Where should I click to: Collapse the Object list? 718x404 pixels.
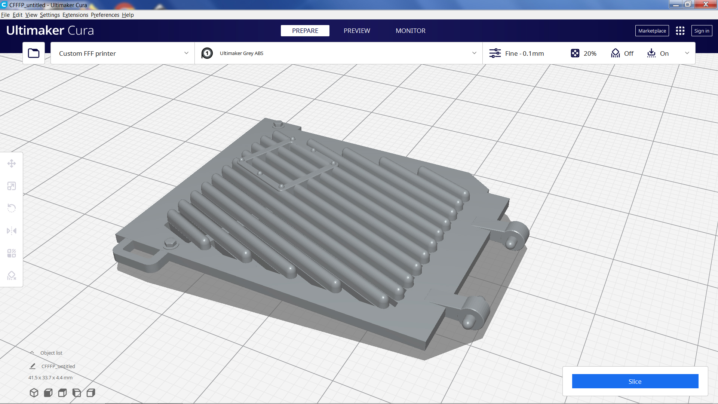point(32,353)
